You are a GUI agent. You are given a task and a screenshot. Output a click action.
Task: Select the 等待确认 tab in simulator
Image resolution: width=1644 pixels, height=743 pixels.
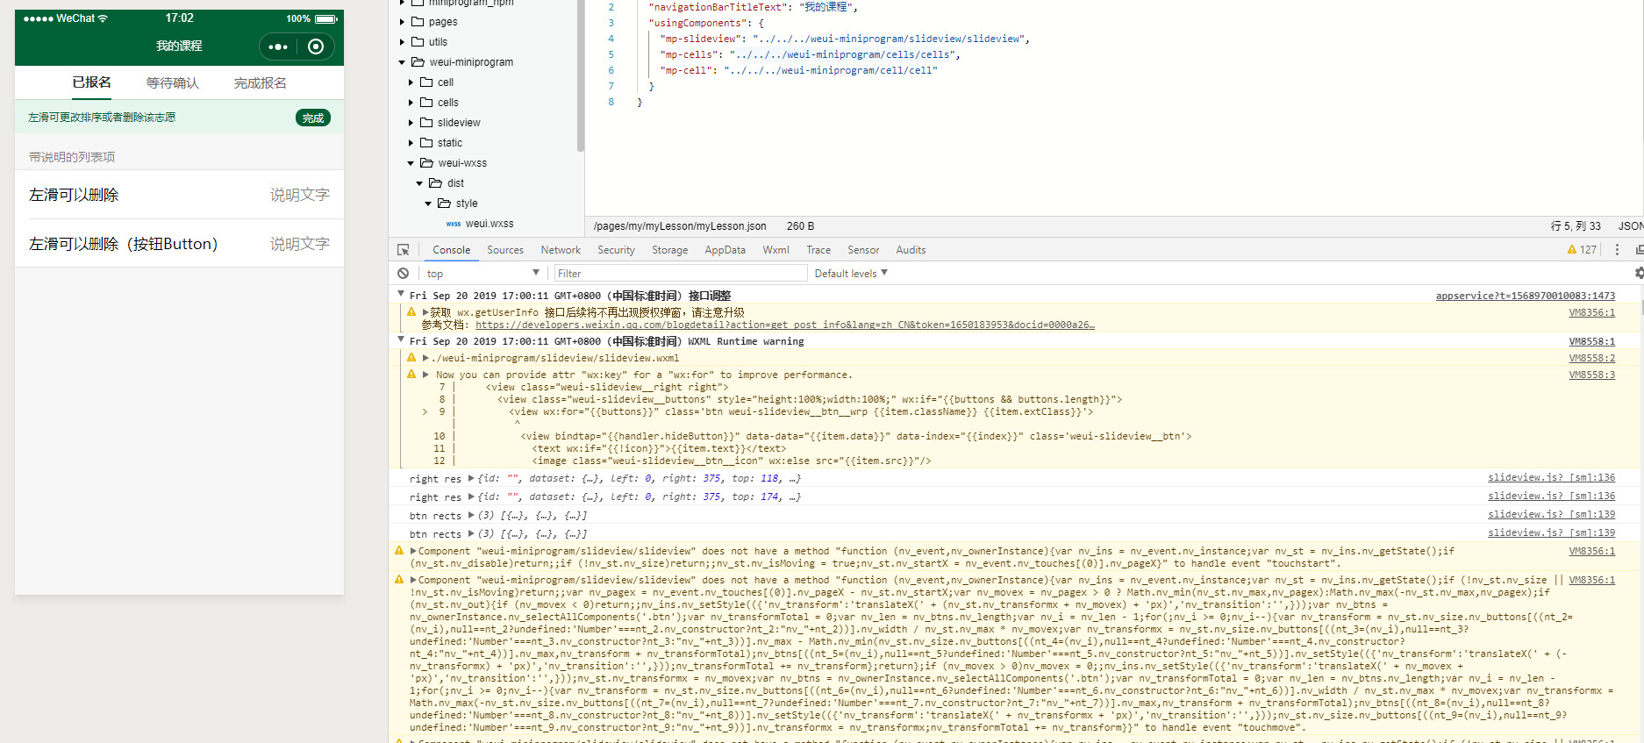click(x=173, y=83)
